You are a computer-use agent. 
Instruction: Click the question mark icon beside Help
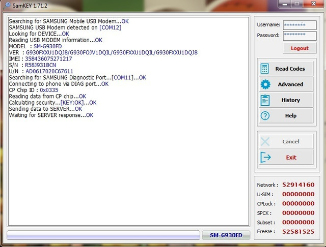pos(265,116)
